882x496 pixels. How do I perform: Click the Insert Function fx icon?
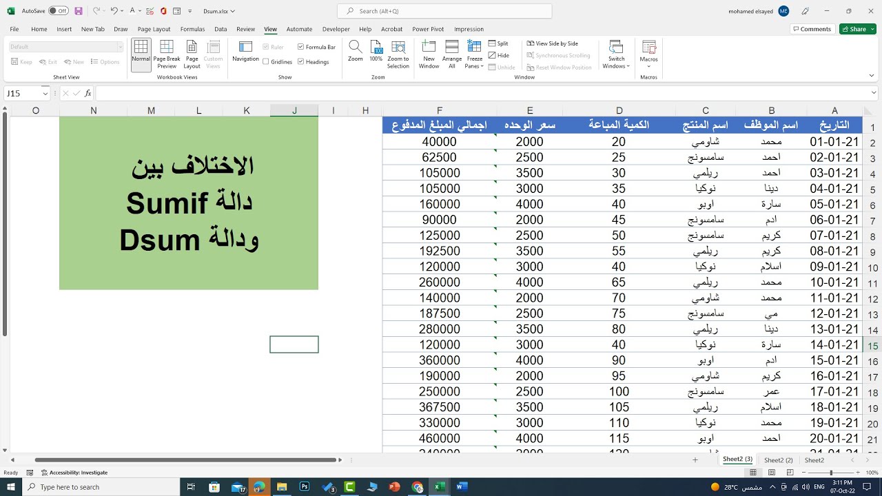tap(88, 93)
